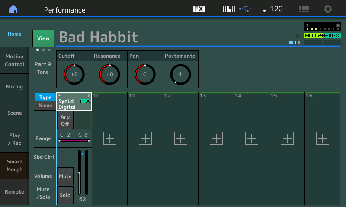
Task: Go to the Home screen icon
Action: (x=14, y=9)
